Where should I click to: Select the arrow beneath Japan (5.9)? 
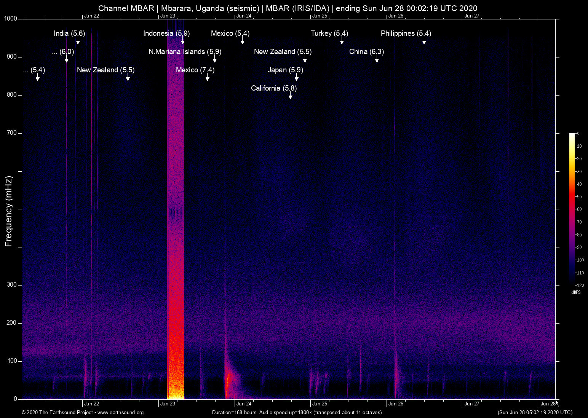[x=297, y=78]
